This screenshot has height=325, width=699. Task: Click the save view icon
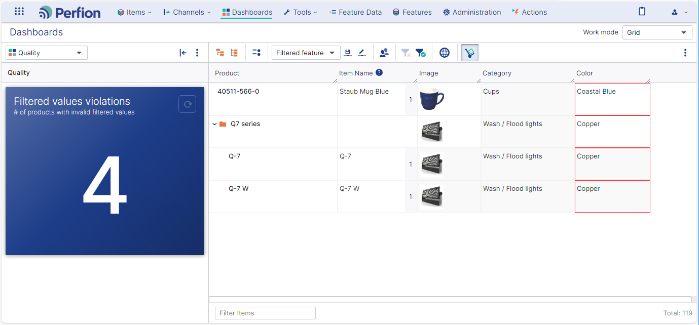(x=348, y=53)
